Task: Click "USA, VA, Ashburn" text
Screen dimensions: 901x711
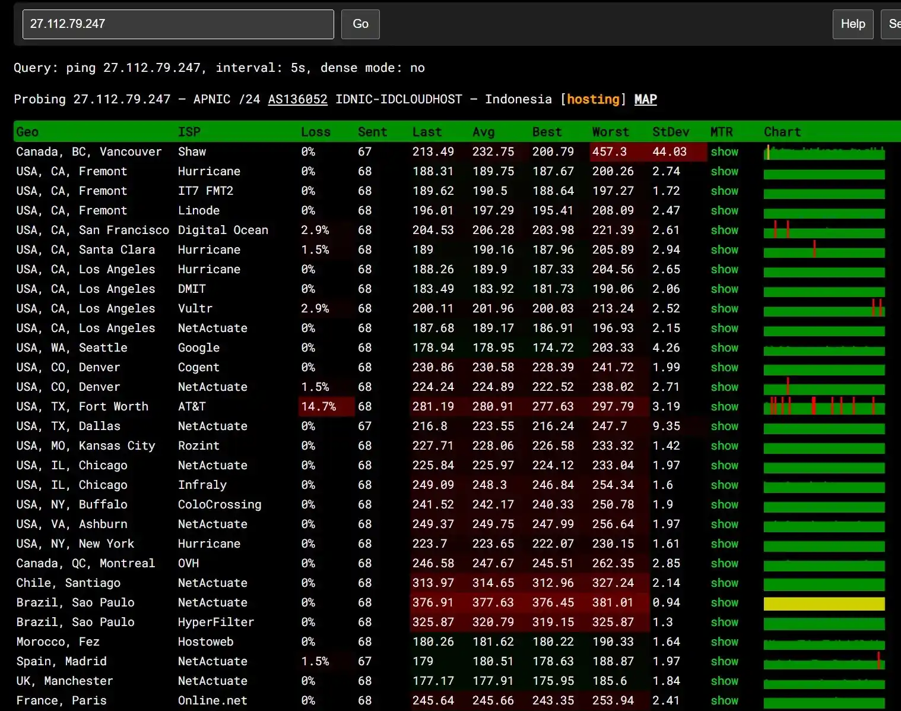Action: click(x=72, y=524)
